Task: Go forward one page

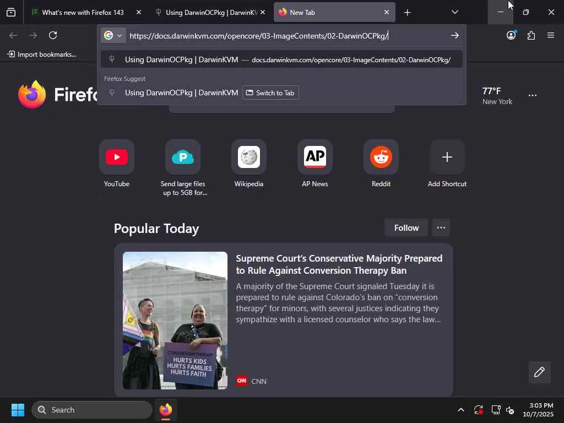Action: click(x=33, y=35)
